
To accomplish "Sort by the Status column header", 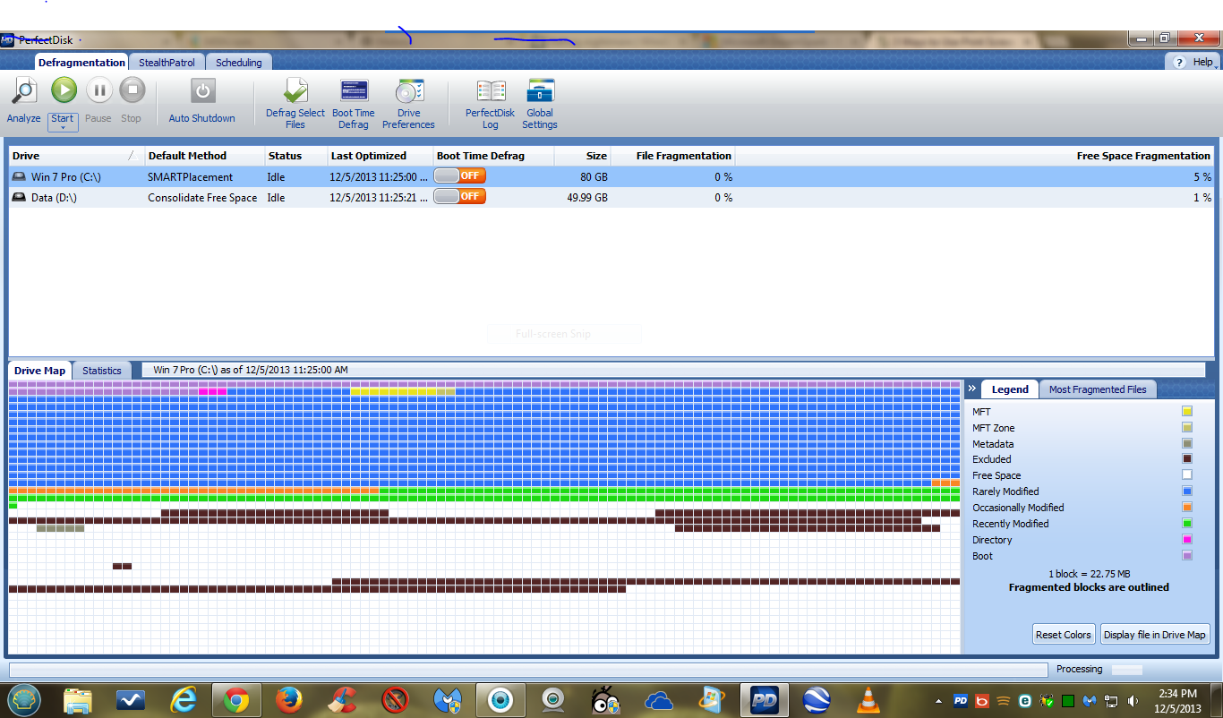I will (295, 156).
